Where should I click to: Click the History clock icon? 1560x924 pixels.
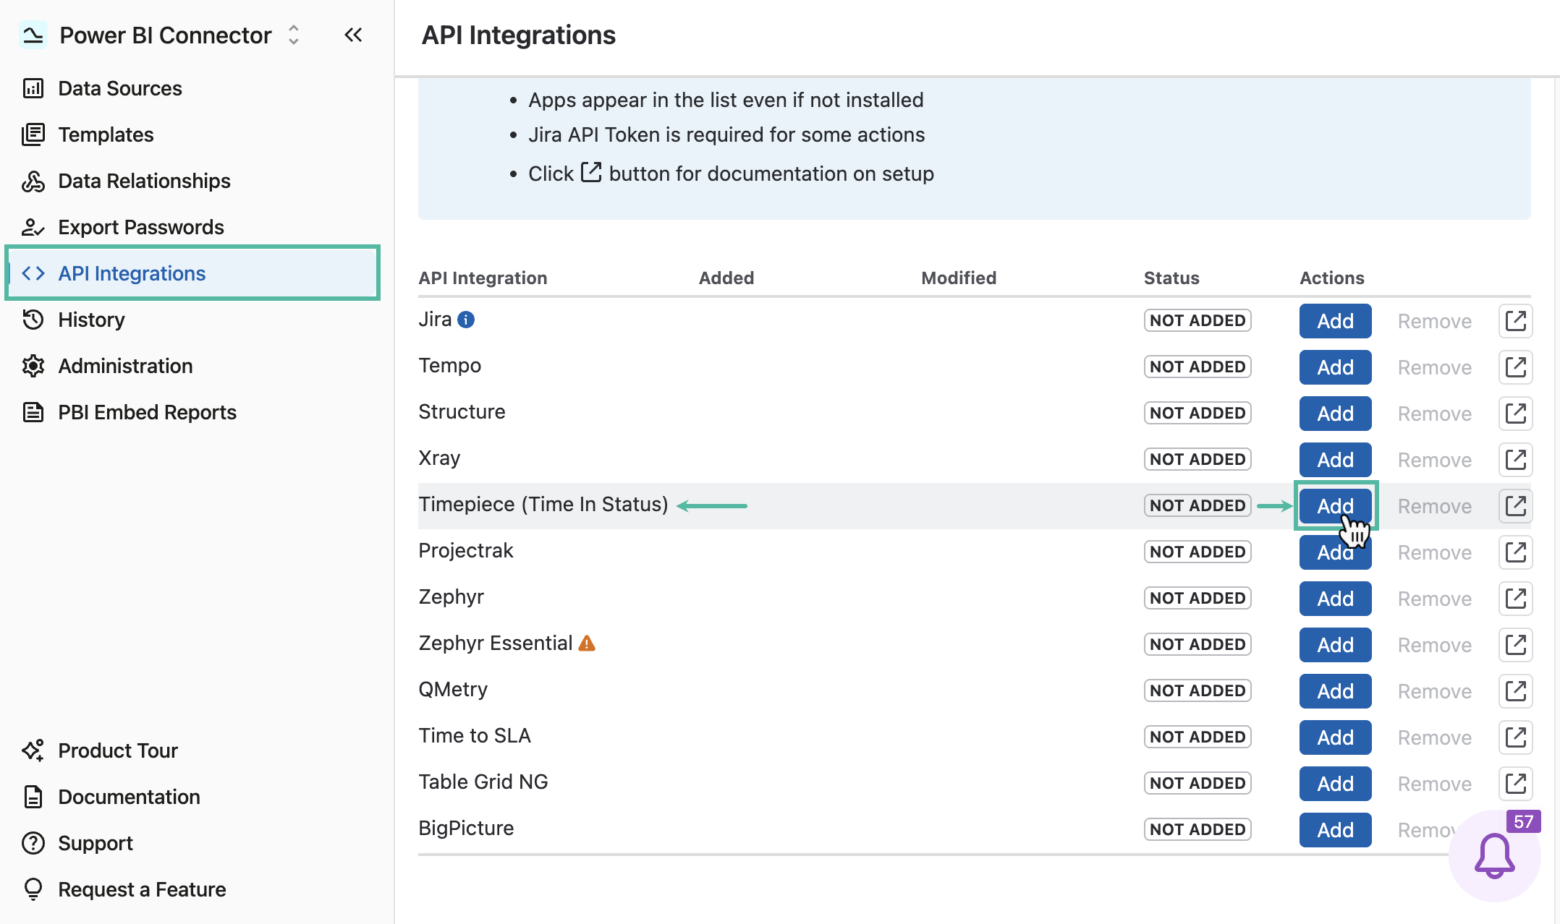pyautogui.click(x=33, y=320)
